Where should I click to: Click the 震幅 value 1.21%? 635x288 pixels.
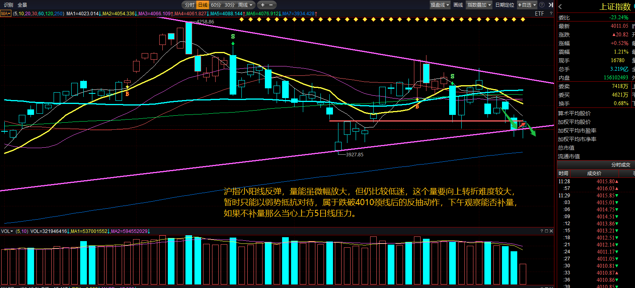(621, 52)
